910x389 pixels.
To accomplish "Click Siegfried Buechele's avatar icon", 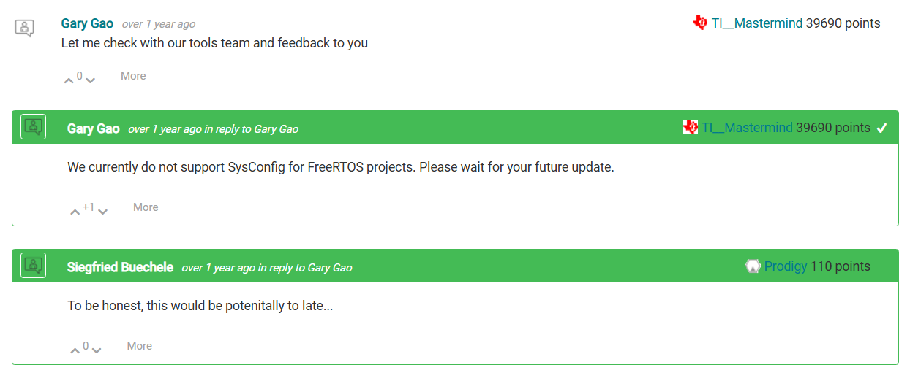I will tap(34, 266).
